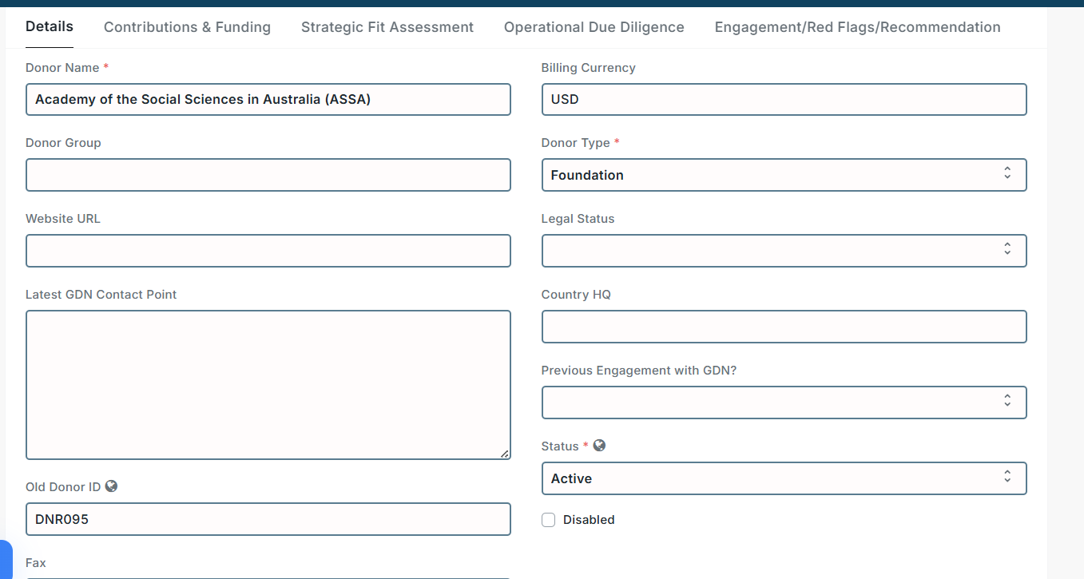The height and width of the screenshot is (579, 1084).
Task: Expand the Legal Status dropdown
Action: [783, 251]
